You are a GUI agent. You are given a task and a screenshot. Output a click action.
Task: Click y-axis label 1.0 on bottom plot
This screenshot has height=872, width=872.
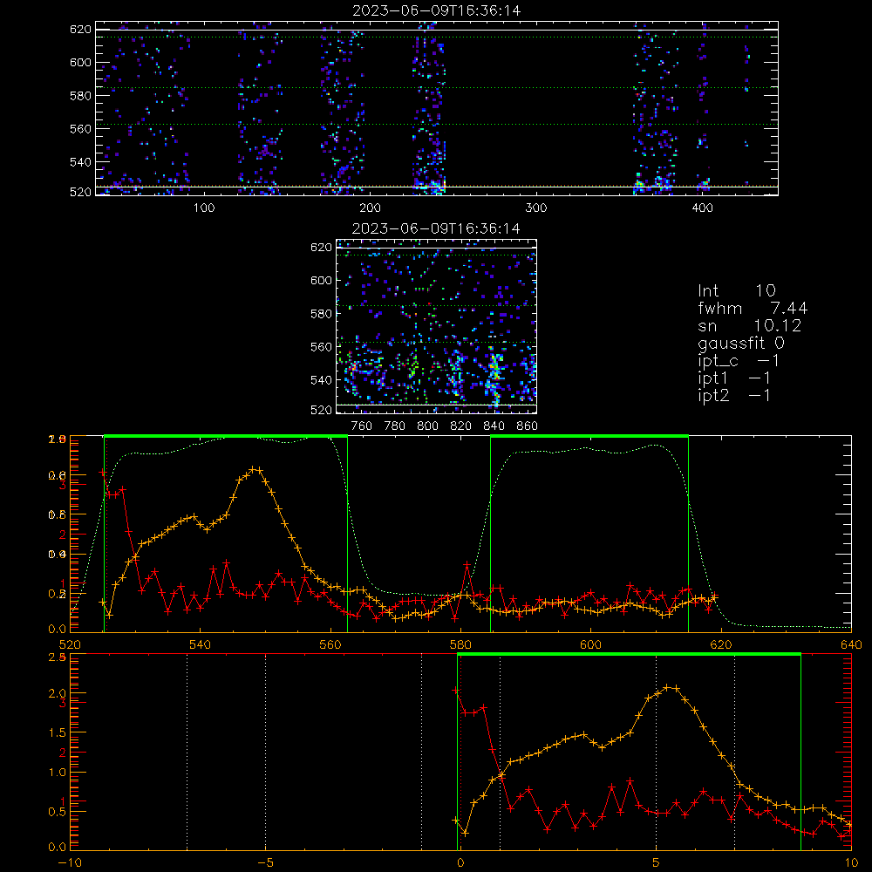click(x=58, y=772)
